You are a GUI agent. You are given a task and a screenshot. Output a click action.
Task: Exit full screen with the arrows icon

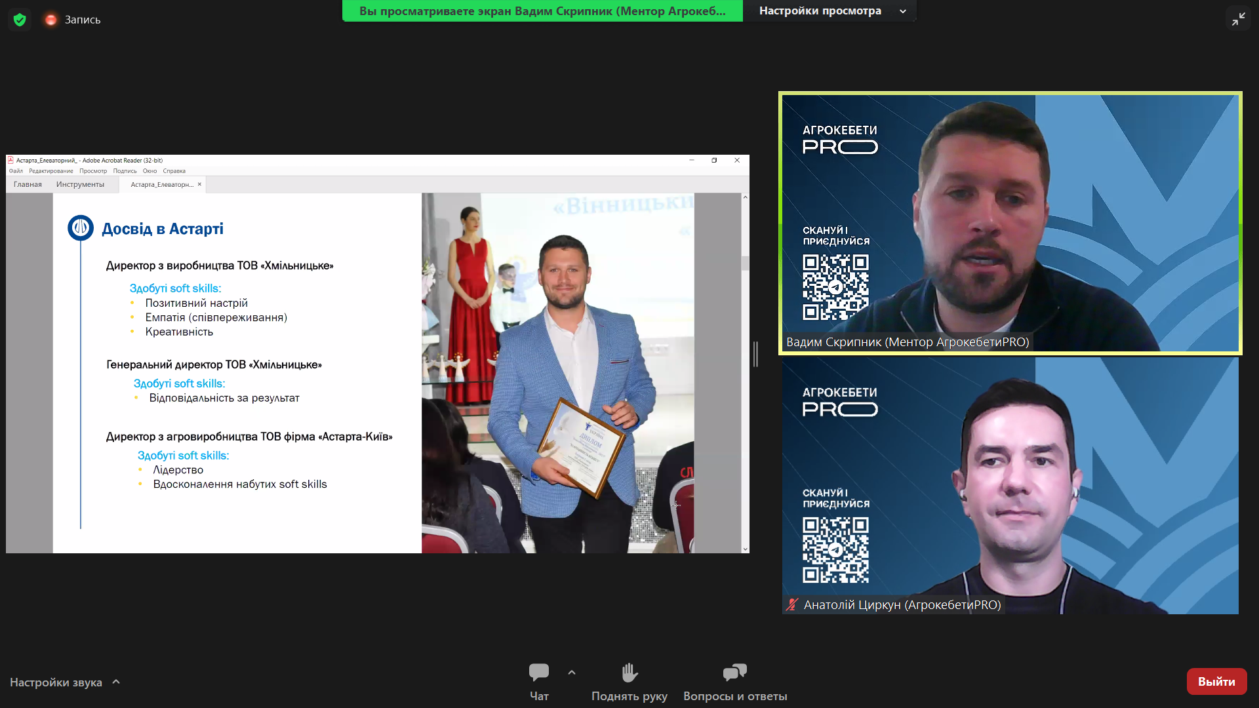pos(1238,19)
